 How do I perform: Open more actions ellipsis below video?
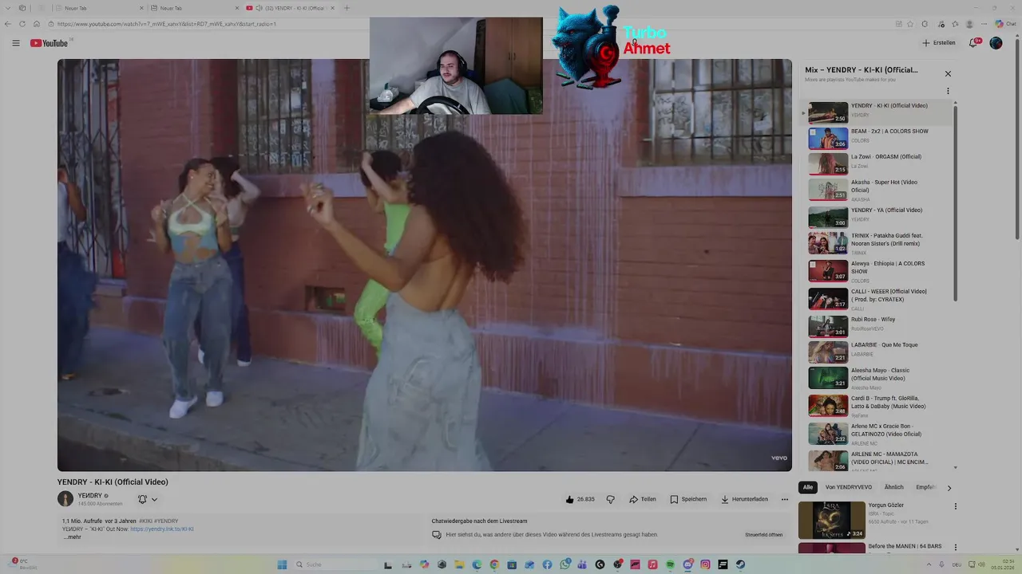(785, 499)
